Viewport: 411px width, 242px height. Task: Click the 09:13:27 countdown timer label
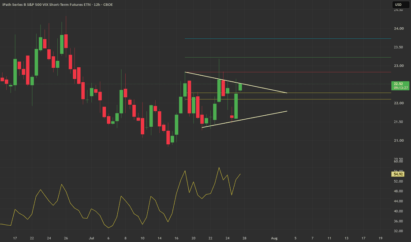click(401, 88)
